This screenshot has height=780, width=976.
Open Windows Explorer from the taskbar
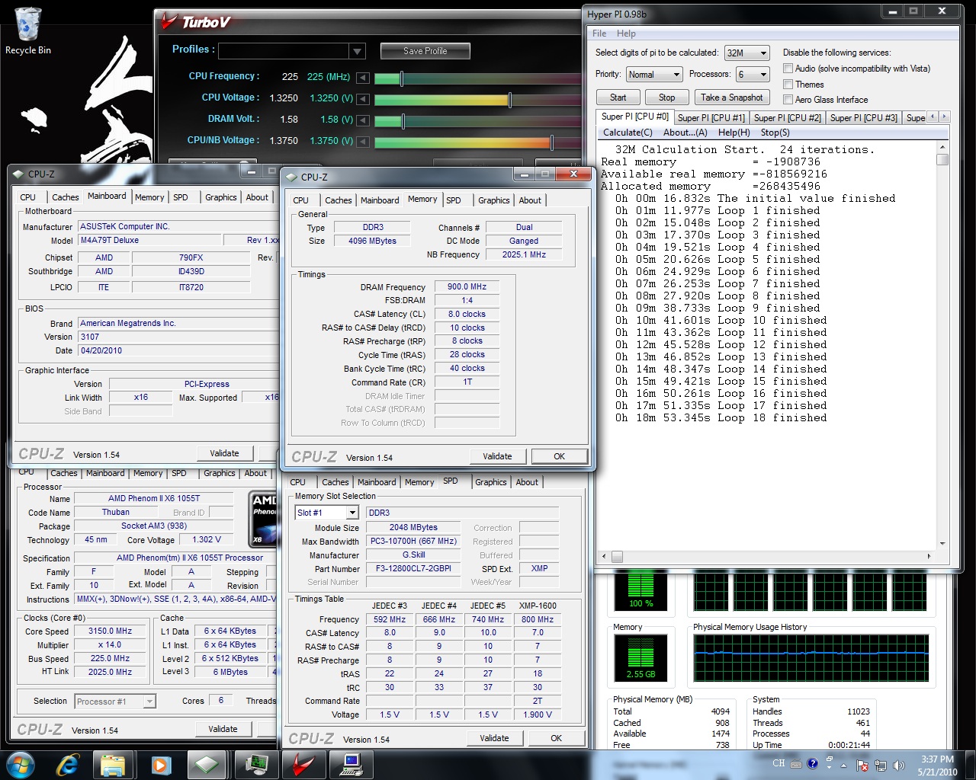pos(113,764)
